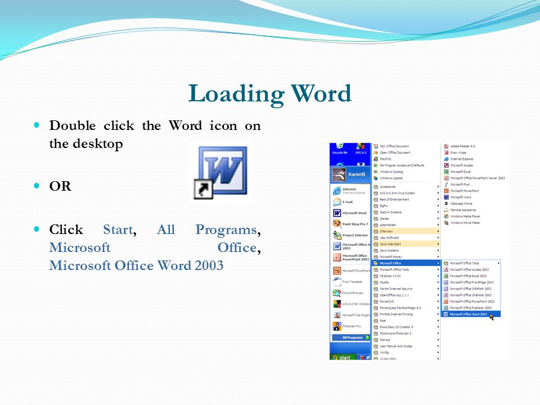Open the OpenOffice.org 1.1.1 group
Image resolution: width=540 pixels, height=405 pixels.
406,295
